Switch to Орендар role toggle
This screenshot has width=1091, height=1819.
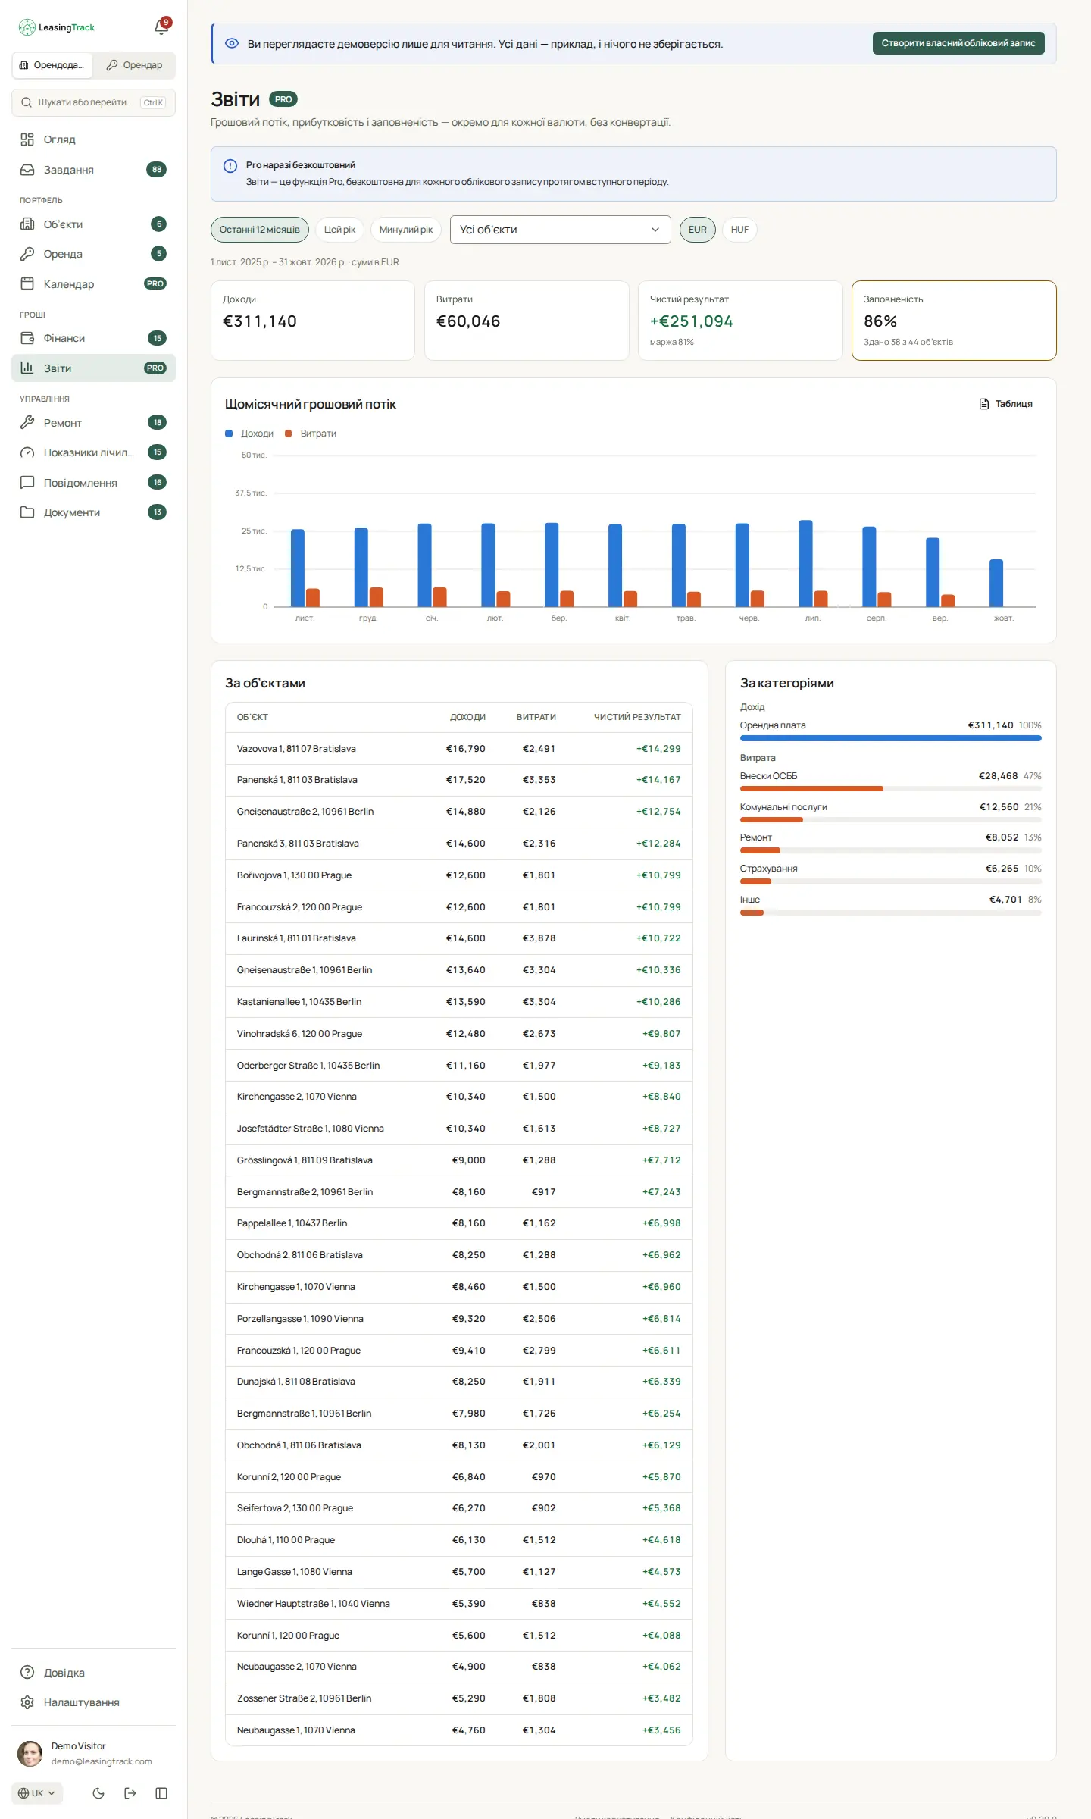134,65
